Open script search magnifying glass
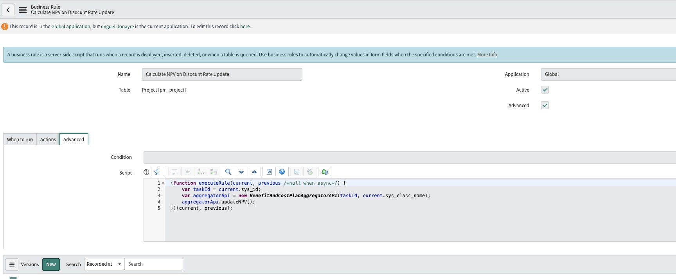This screenshot has width=676, height=279. (228, 172)
